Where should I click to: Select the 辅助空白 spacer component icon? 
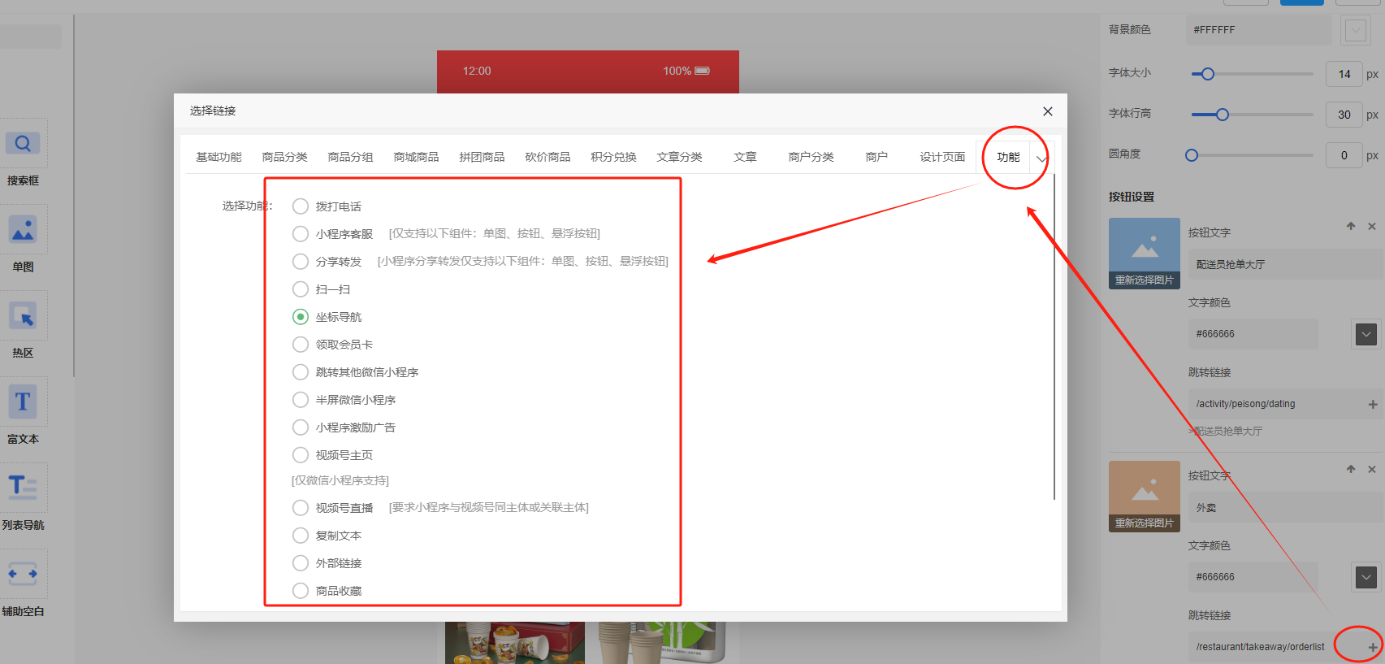pos(23,574)
